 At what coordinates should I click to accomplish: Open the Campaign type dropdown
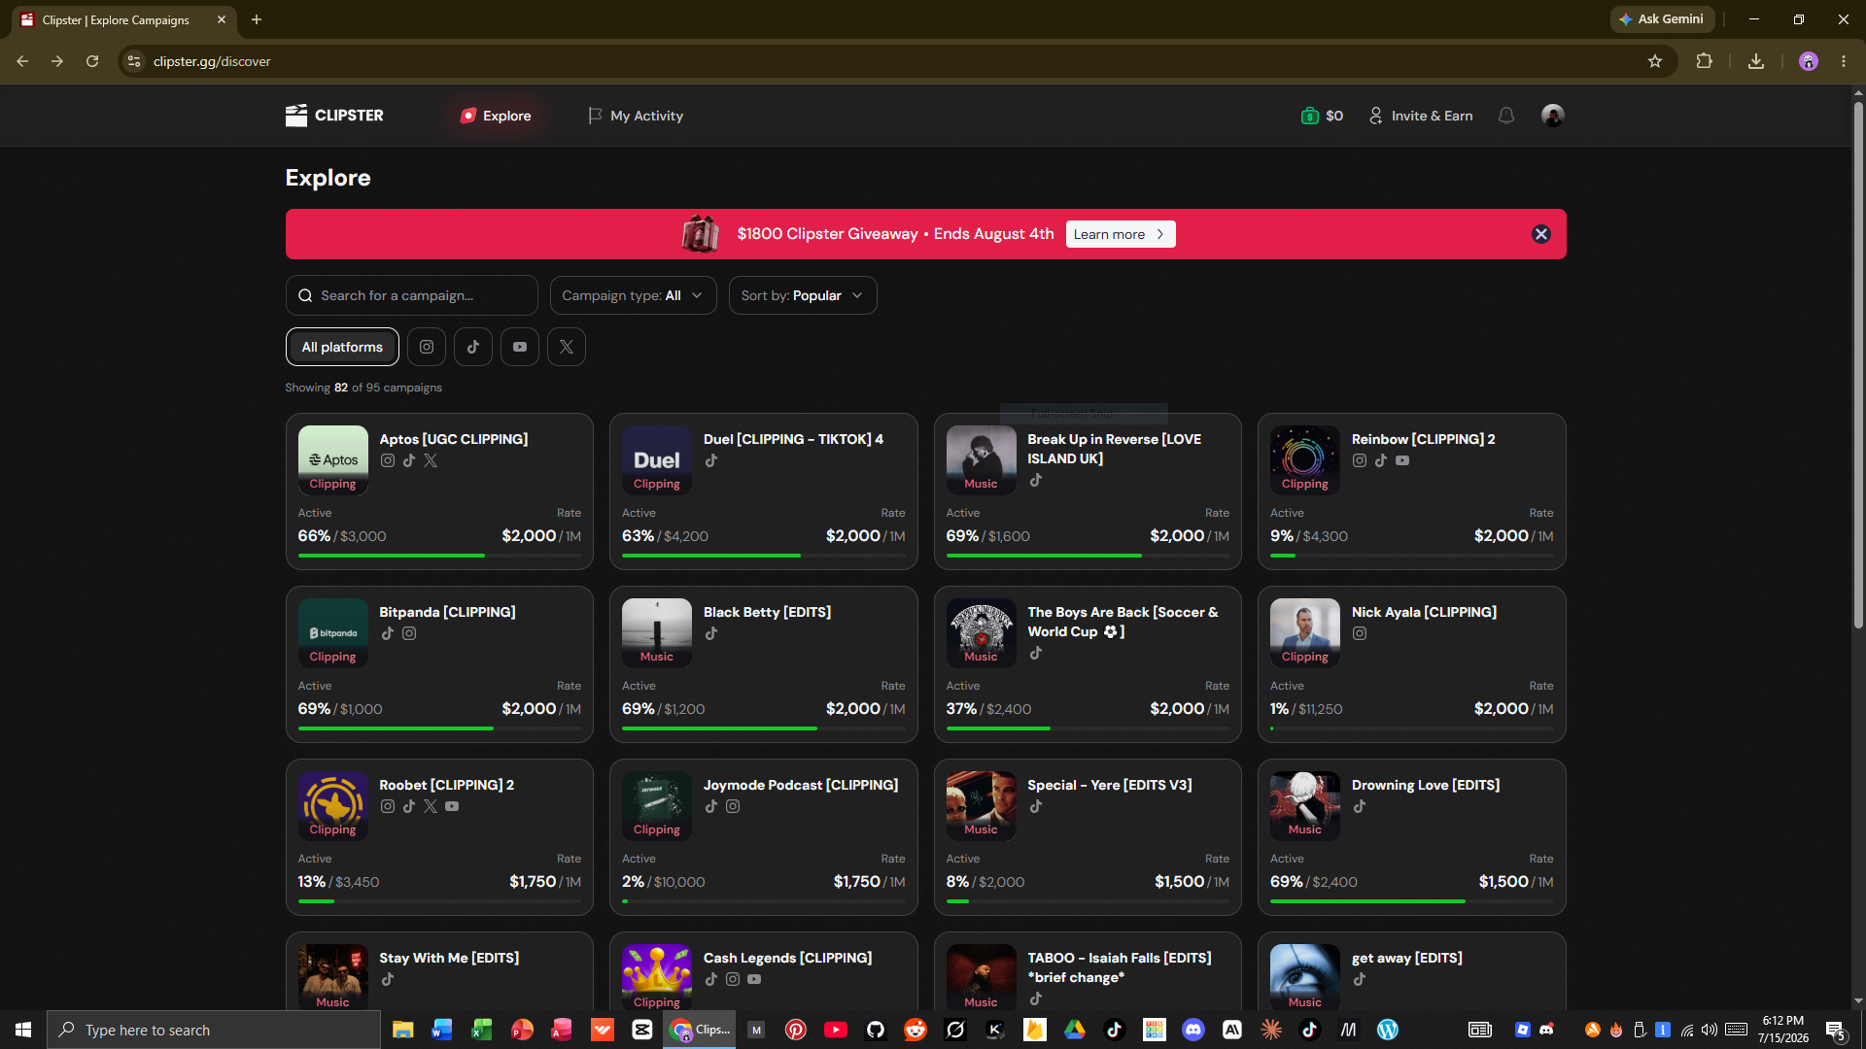(633, 295)
